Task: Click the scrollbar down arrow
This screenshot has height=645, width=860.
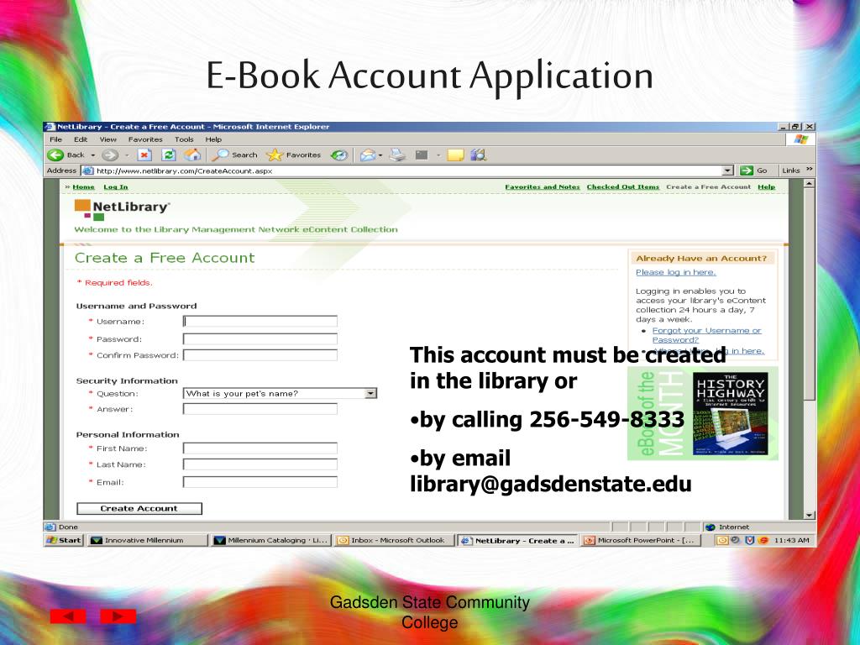Action: pos(809,515)
